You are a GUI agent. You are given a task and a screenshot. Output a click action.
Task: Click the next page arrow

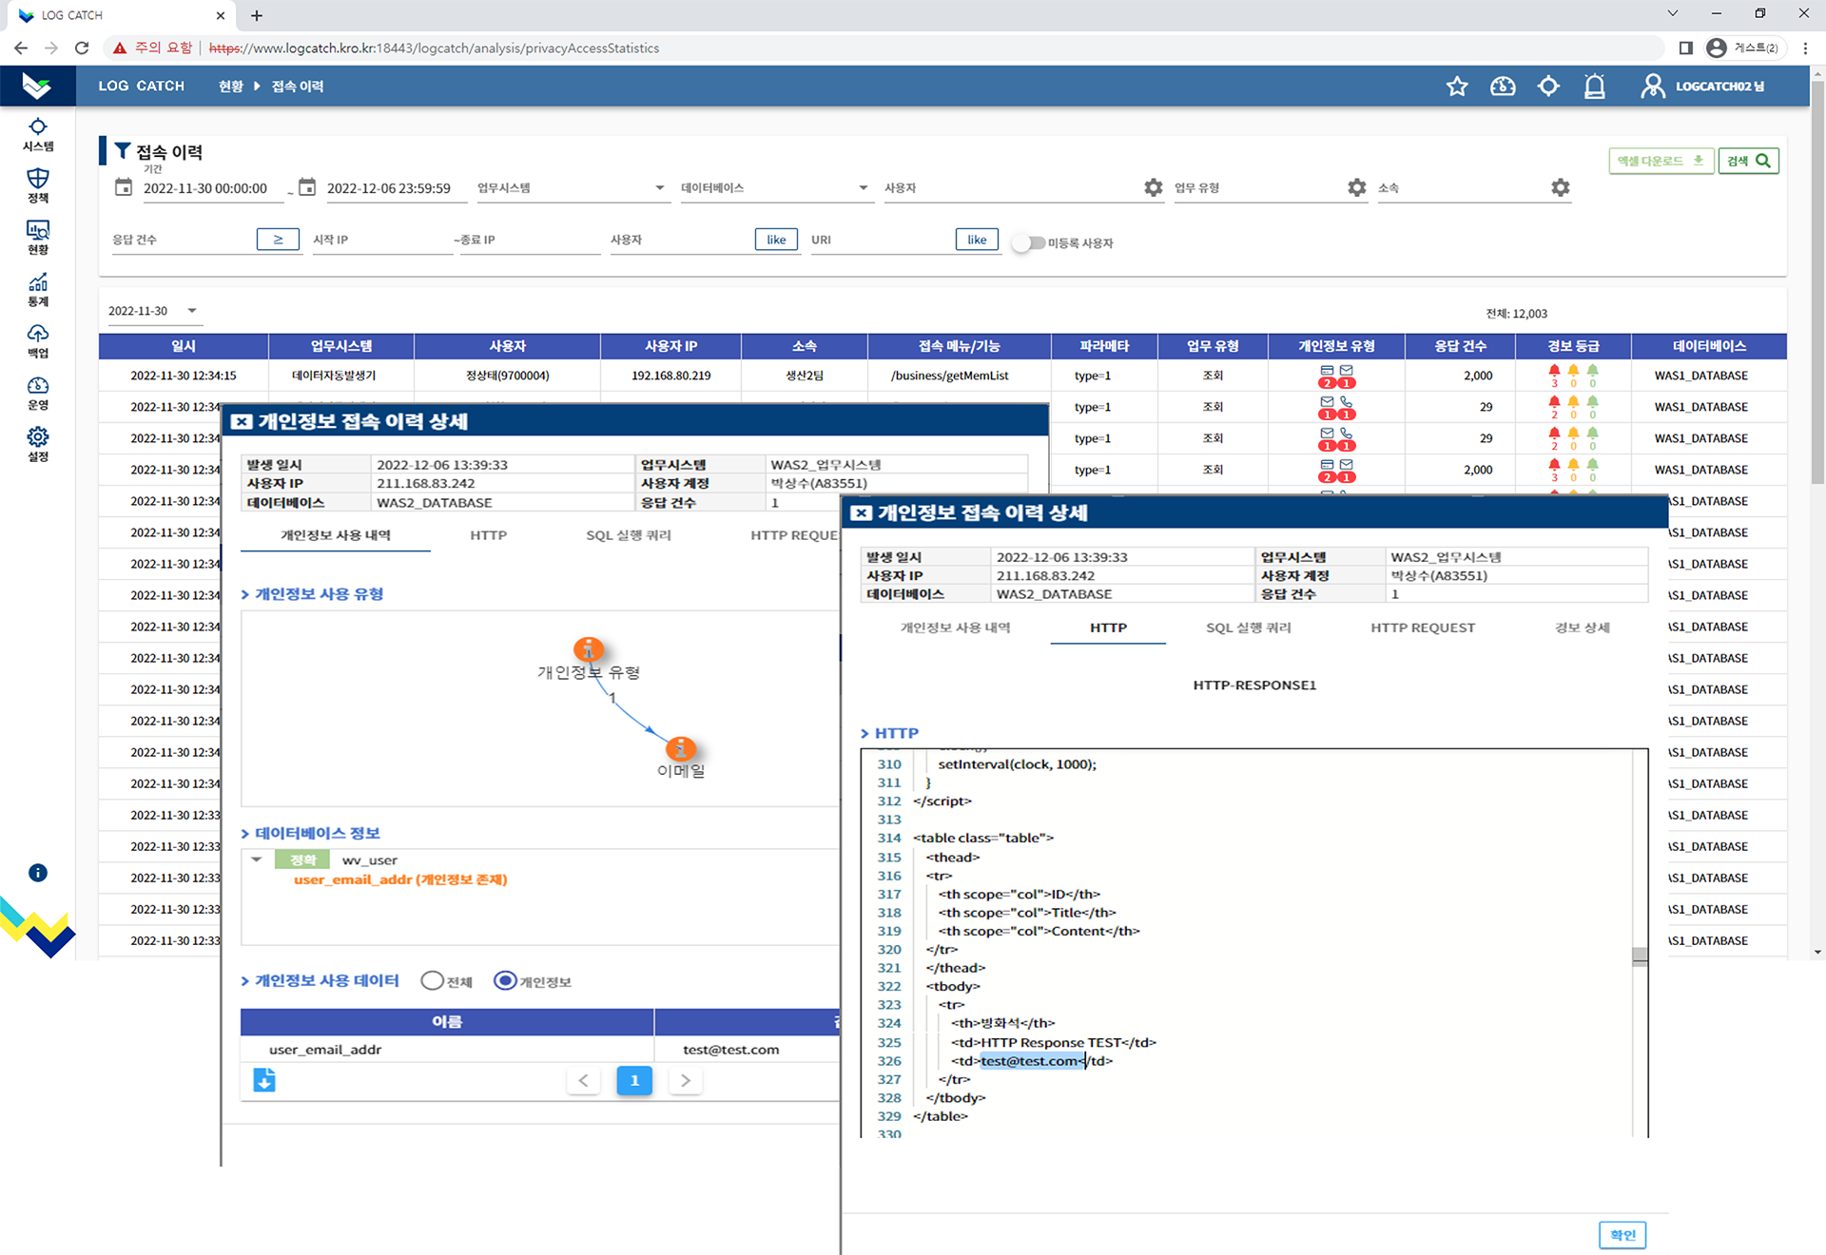click(x=686, y=1080)
